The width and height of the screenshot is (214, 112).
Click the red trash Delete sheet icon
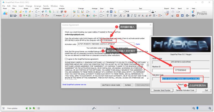tap(21, 16)
